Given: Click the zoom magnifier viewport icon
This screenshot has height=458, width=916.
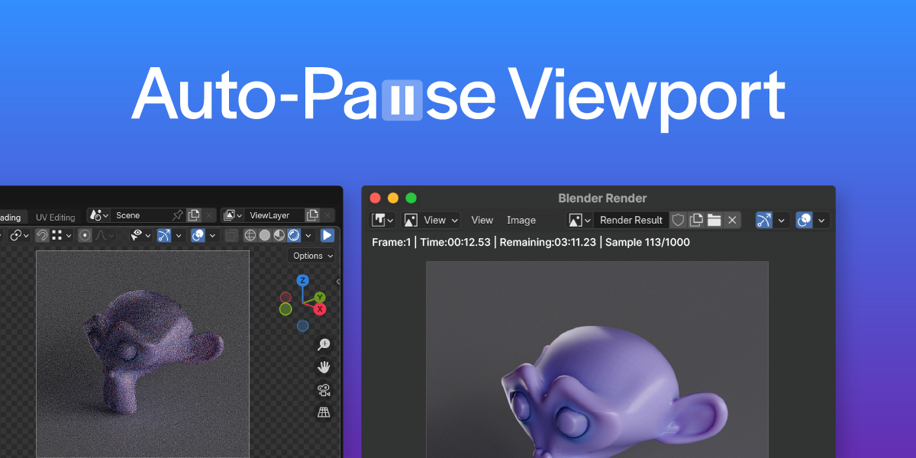Looking at the screenshot, I should [324, 345].
